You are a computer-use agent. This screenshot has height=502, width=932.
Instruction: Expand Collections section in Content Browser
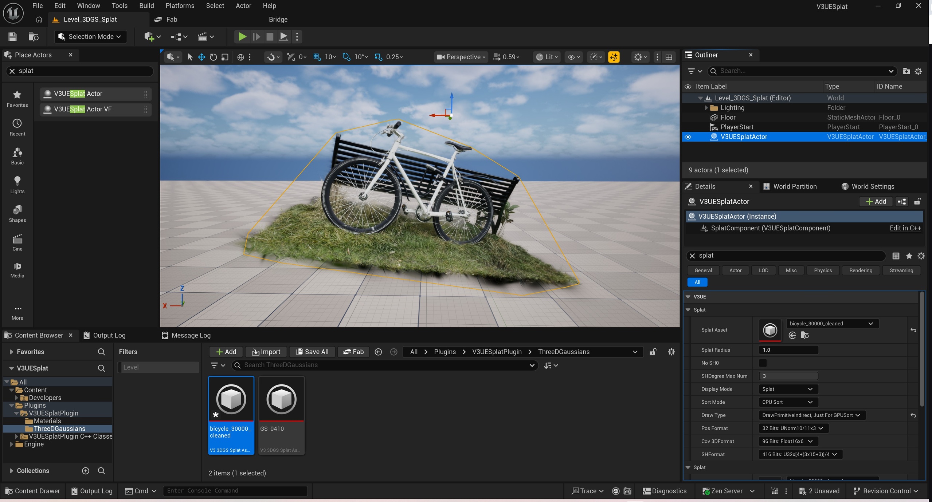point(11,471)
